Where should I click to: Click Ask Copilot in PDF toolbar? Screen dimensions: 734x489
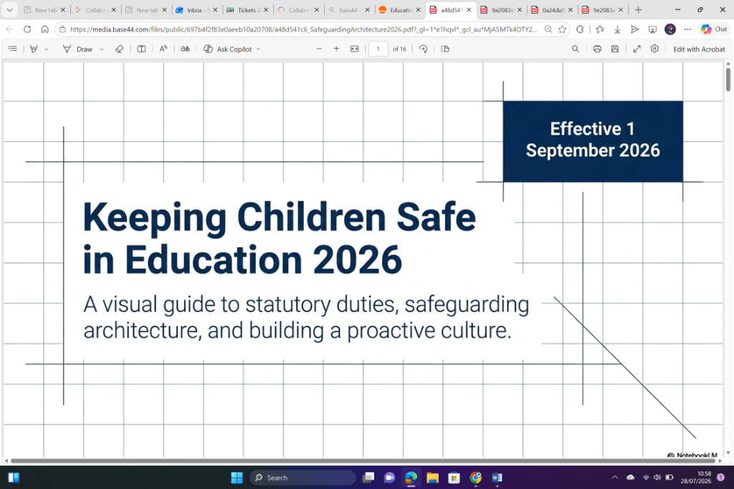[x=228, y=49]
